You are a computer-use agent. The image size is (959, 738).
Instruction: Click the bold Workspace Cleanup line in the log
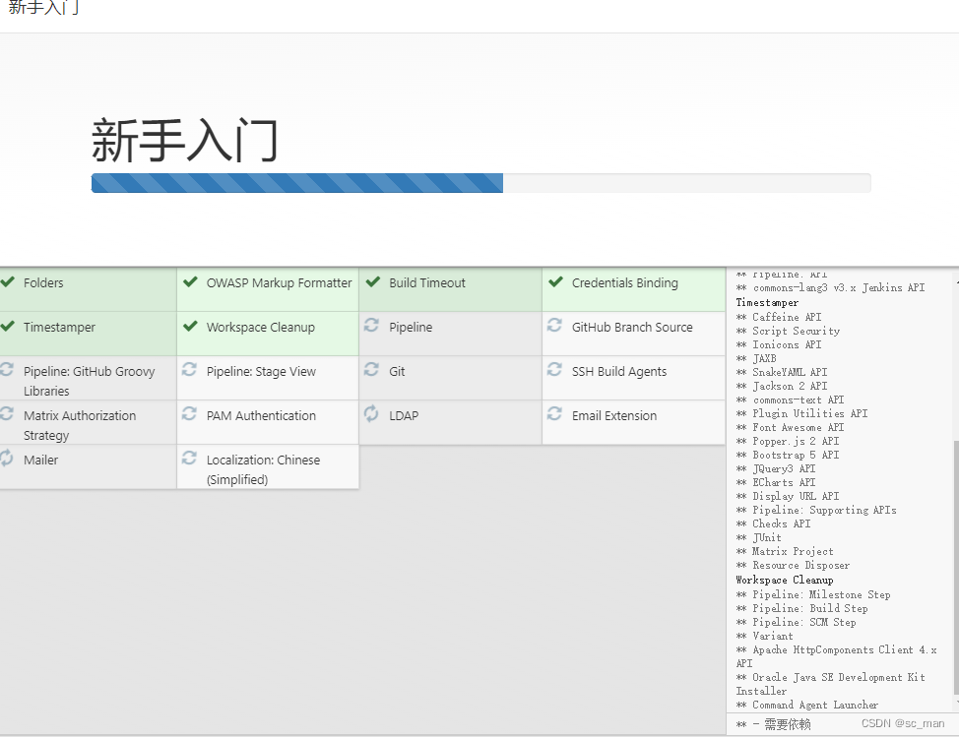(784, 580)
